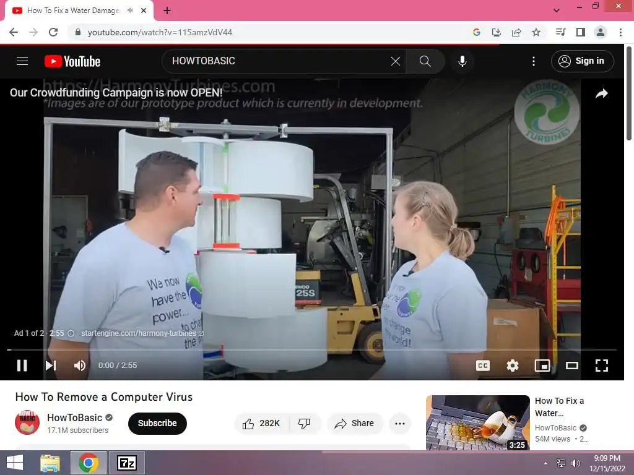Select the address bar URL
The image size is (634, 475).
[160, 32]
